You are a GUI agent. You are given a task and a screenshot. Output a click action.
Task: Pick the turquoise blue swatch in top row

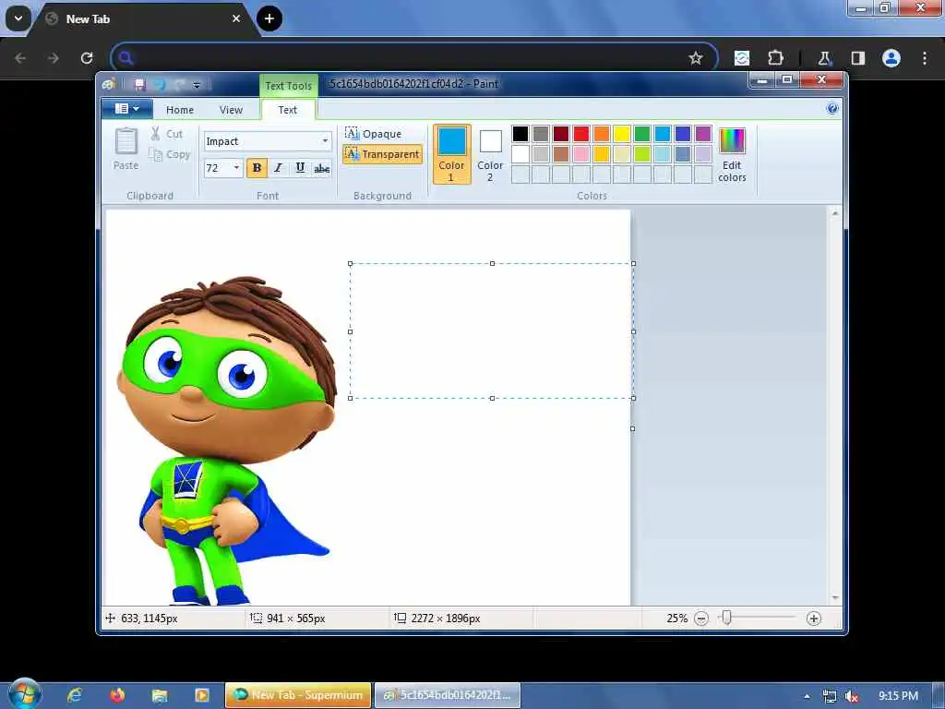coord(663,133)
